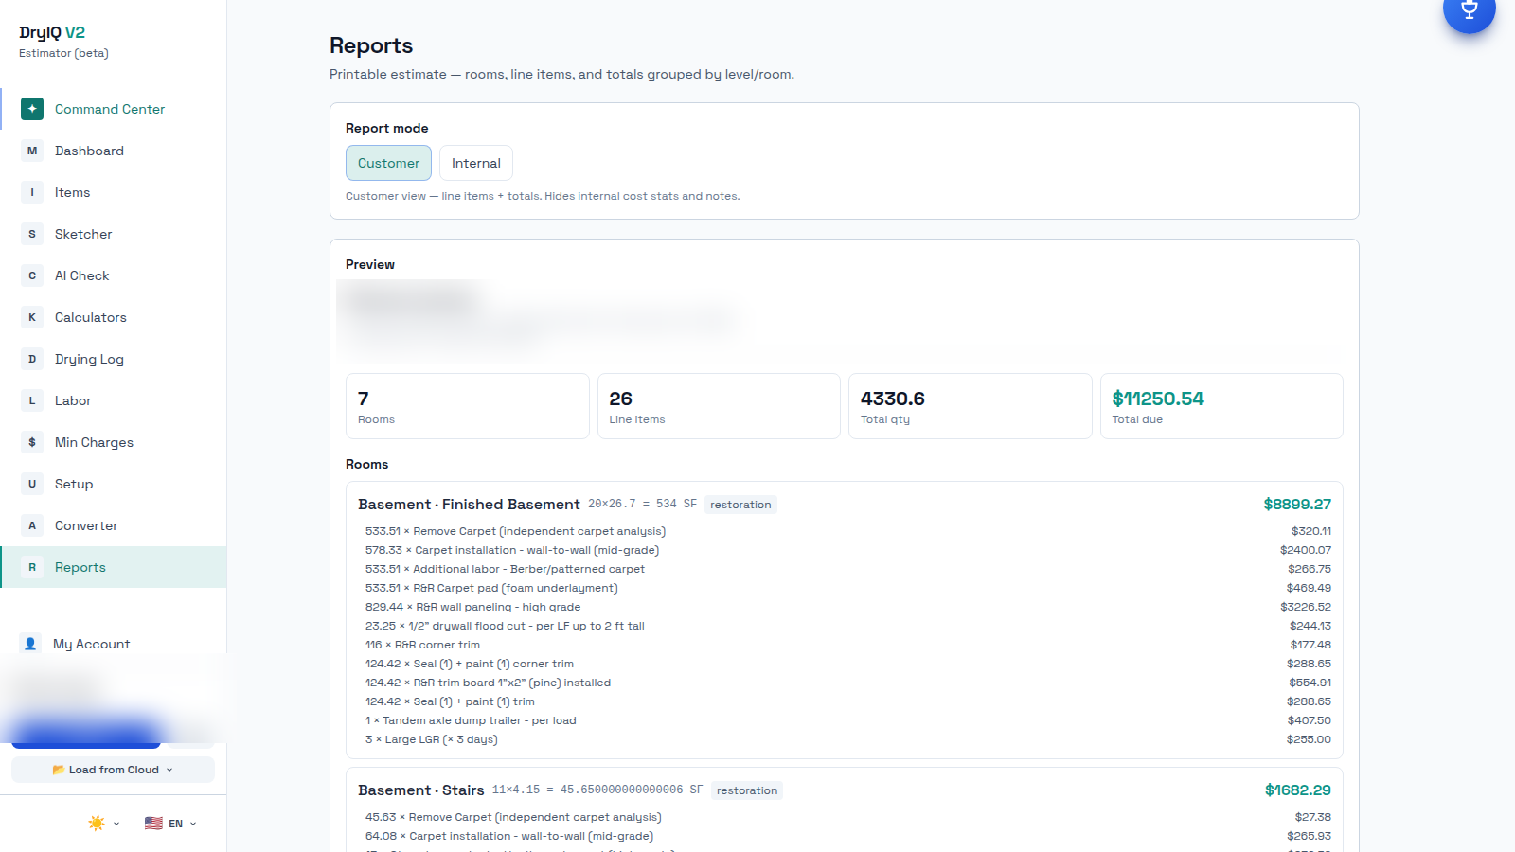Click the My Account person icon

point(30,644)
